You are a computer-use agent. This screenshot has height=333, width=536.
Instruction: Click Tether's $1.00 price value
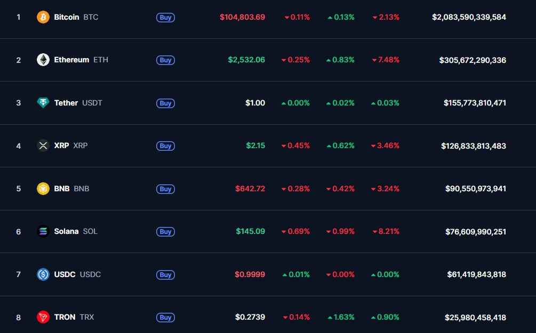255,103
